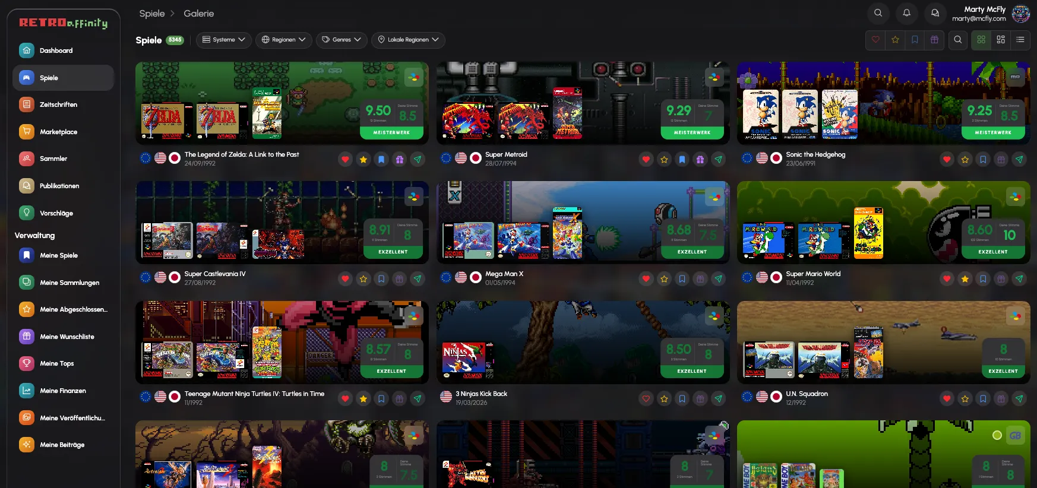Toggle bookmark for Turtles in Time
This screenshot has width=1037, height=488.
click(381, 398)
